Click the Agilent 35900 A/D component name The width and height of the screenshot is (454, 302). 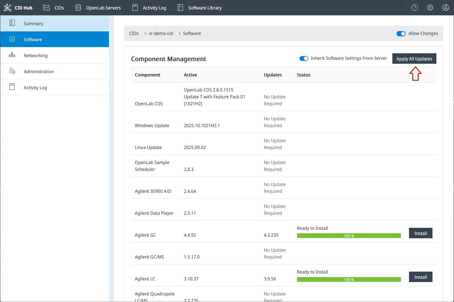tap(153, 191)
